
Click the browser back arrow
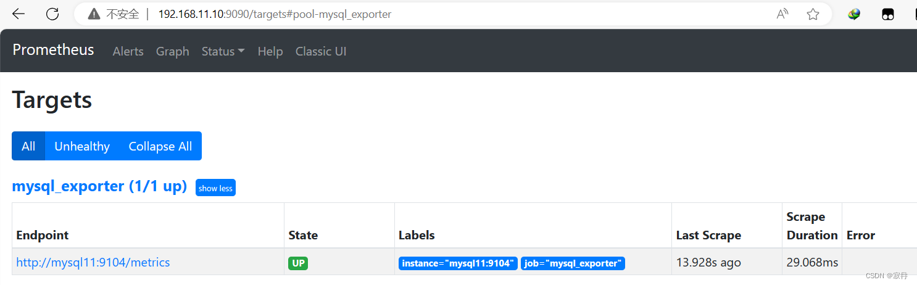pyautogui.click(x=19, y=14)
